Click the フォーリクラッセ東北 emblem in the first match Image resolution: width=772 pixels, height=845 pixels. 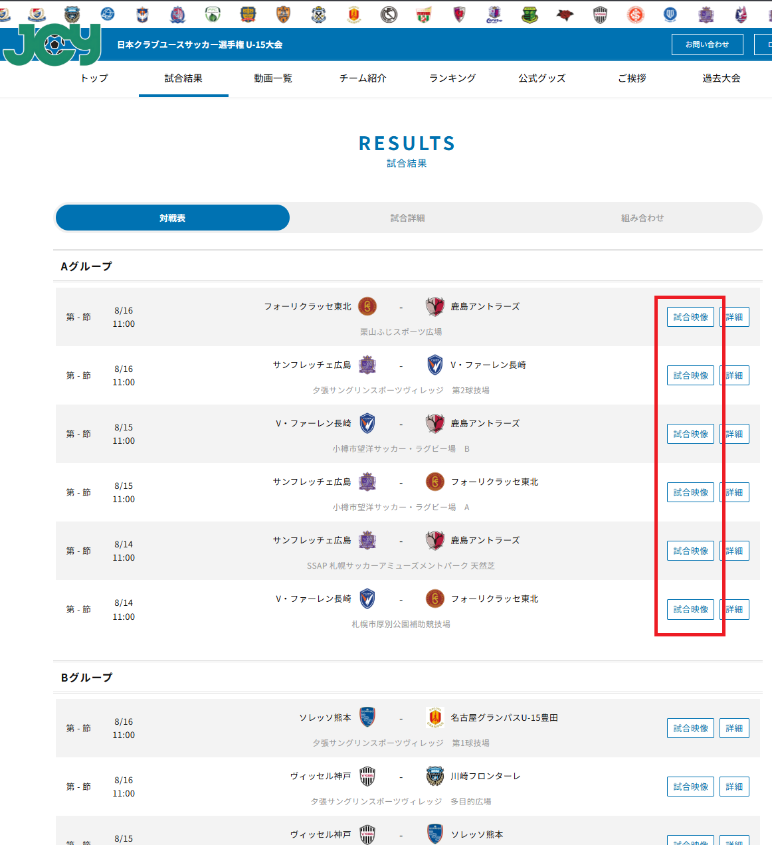pyautogui.click(x=367, y=306)
